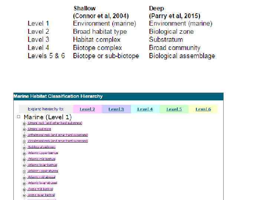The width and height of the screenshot is (267, 200).
Task: Expand the Arctic mid bathyal node
Action: 24,190
